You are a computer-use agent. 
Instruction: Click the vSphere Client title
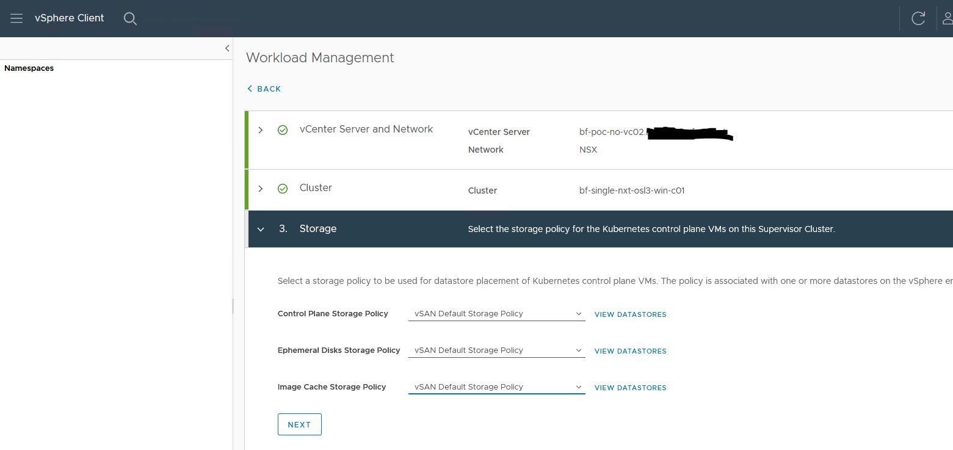click(x=70, y=18)
